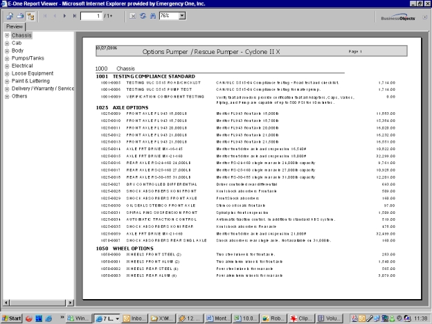Select Loose Equipment in the group tree

pyautogui.click(x=33, y=73)
